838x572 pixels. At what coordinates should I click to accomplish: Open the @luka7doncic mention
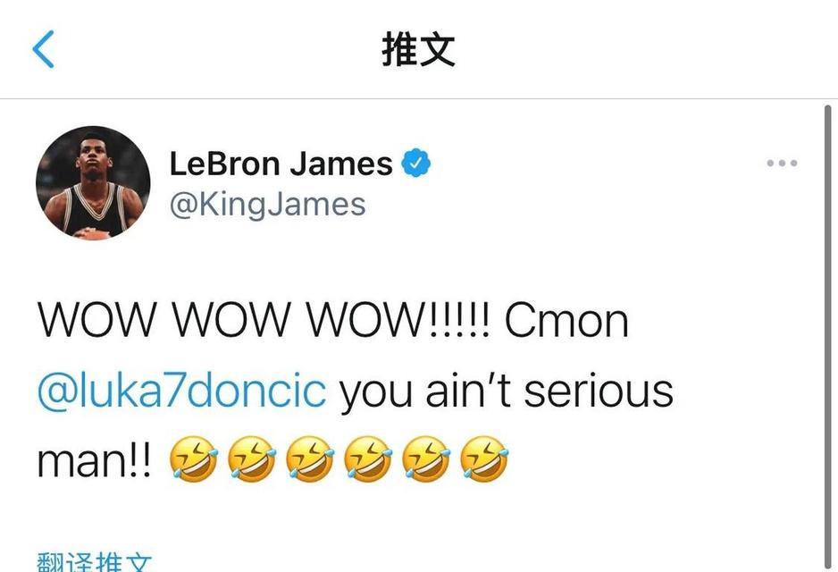click(181, 391)
